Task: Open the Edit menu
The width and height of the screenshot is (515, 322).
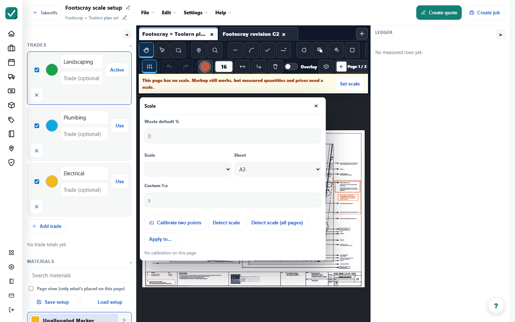Action: pyautogui.click(x=169, y=13)
